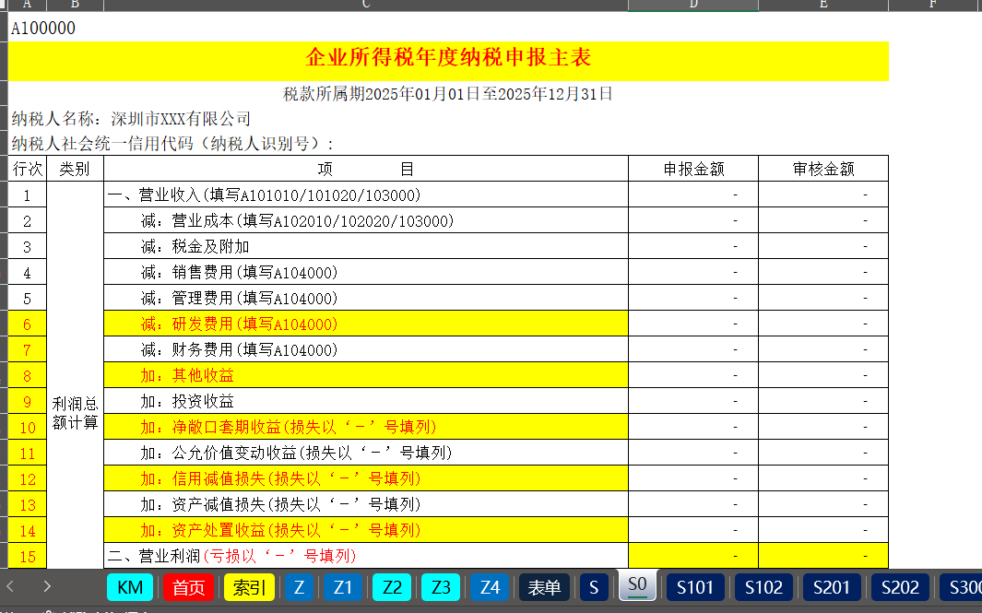The image size is (982, 613).
Task: Select the 项目 header cell
Action: (x=366, y=169)
